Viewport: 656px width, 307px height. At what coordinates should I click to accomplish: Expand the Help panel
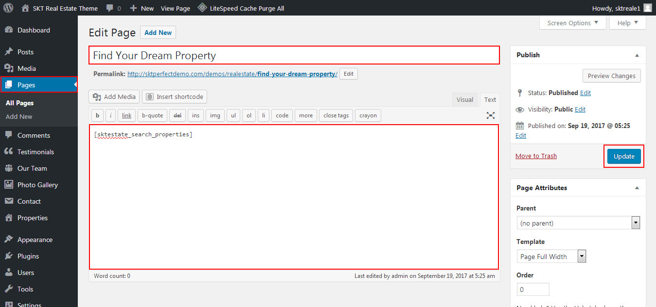[x=628, y=23]
